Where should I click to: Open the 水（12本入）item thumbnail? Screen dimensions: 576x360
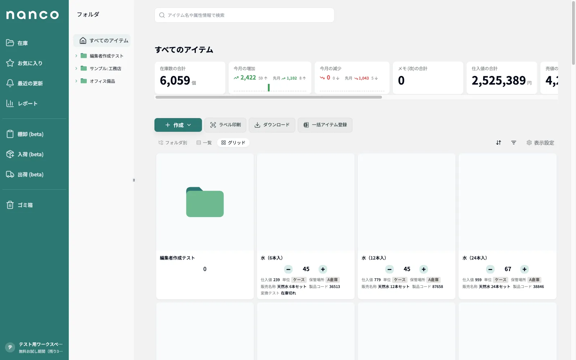406,202
